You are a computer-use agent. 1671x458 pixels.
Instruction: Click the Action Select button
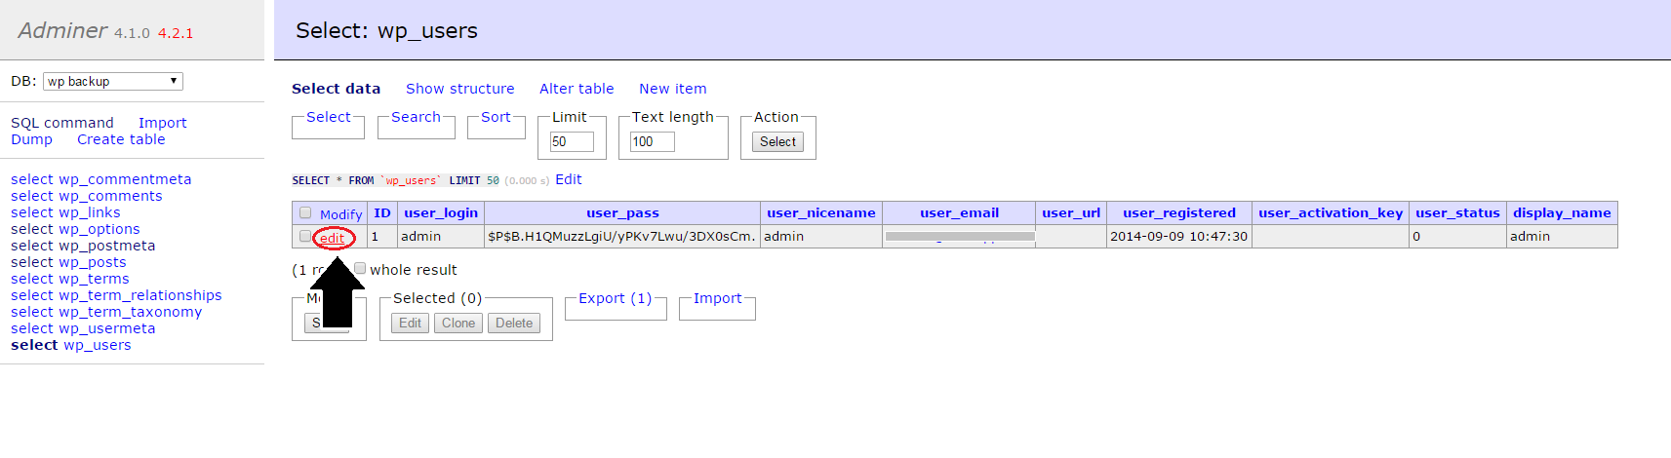pyautogui.click(x=777, y=141)
